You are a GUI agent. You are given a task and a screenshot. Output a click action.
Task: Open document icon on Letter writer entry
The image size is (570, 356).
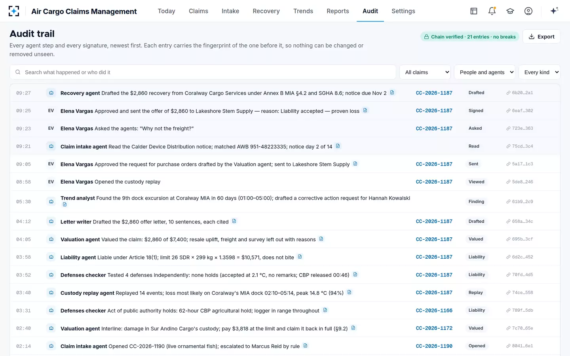tap(234, 221)
